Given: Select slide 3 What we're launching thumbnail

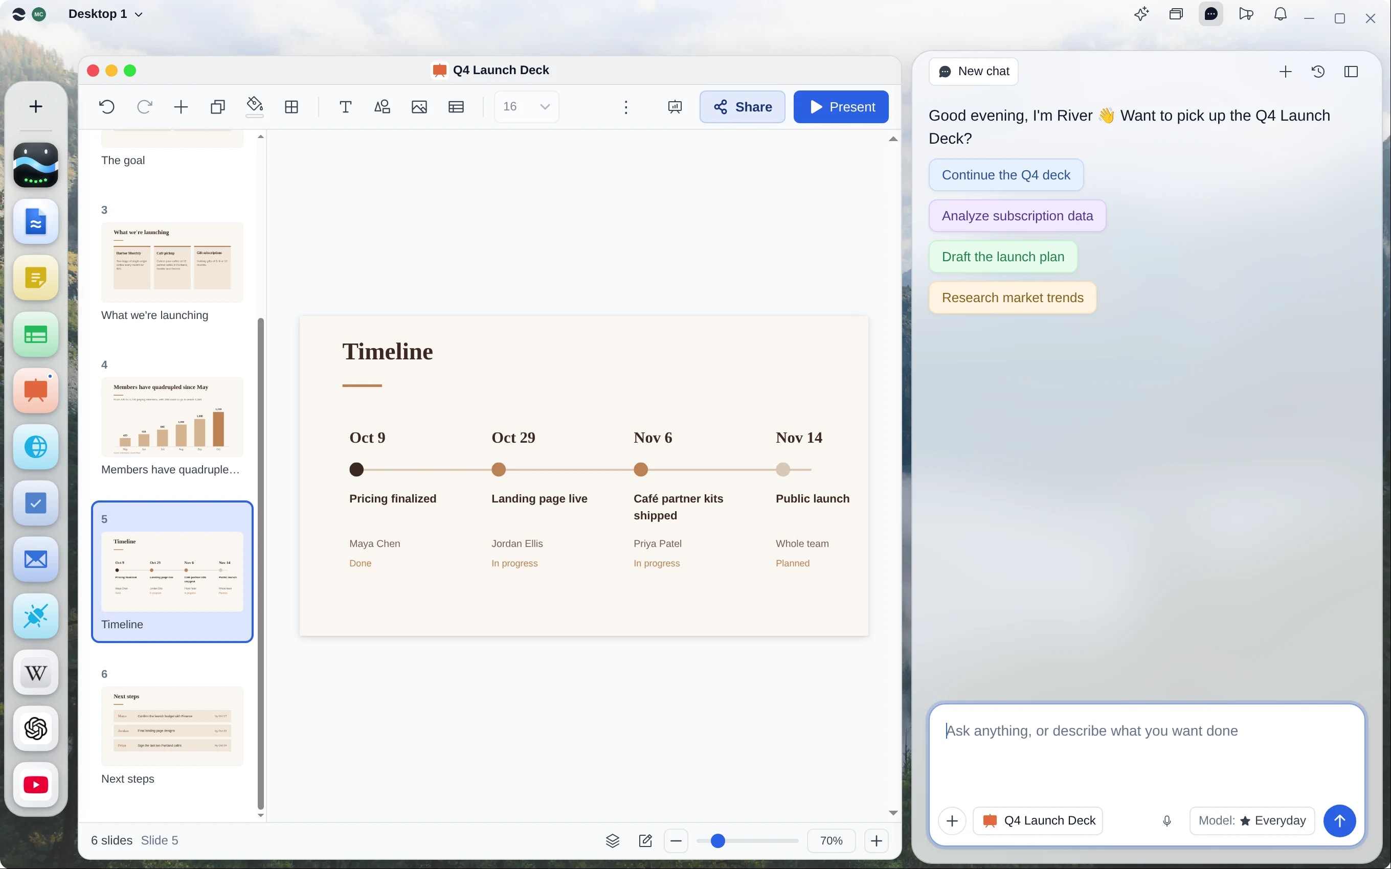Looking at the screenshot, I should [172, 262].
